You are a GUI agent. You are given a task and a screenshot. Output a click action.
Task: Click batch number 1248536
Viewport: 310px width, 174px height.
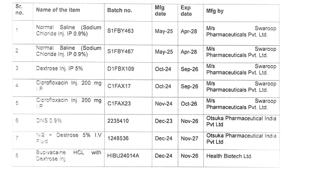click(x=118, y=139)
